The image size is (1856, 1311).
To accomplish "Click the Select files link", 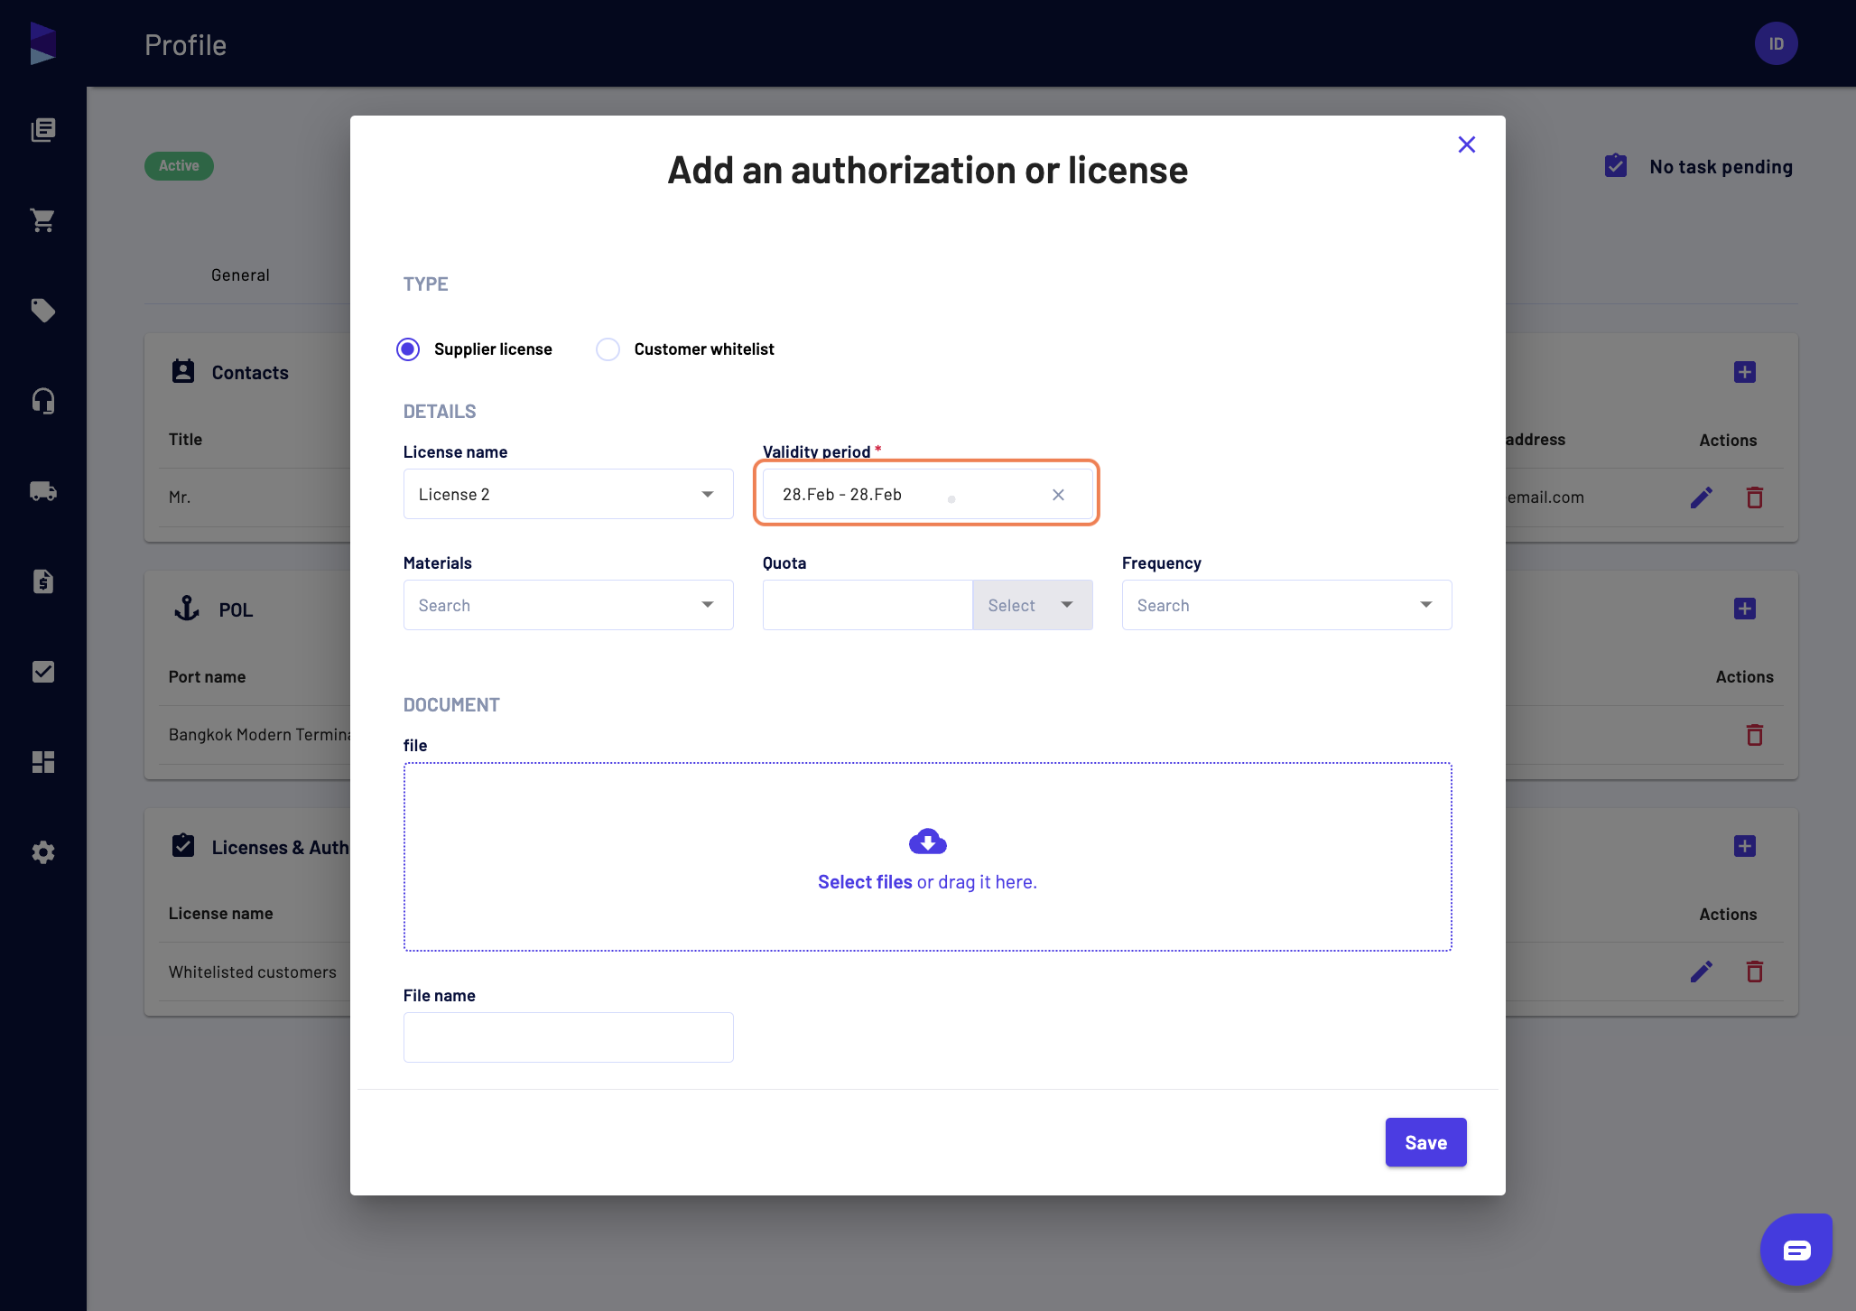I will coord(865,882).
